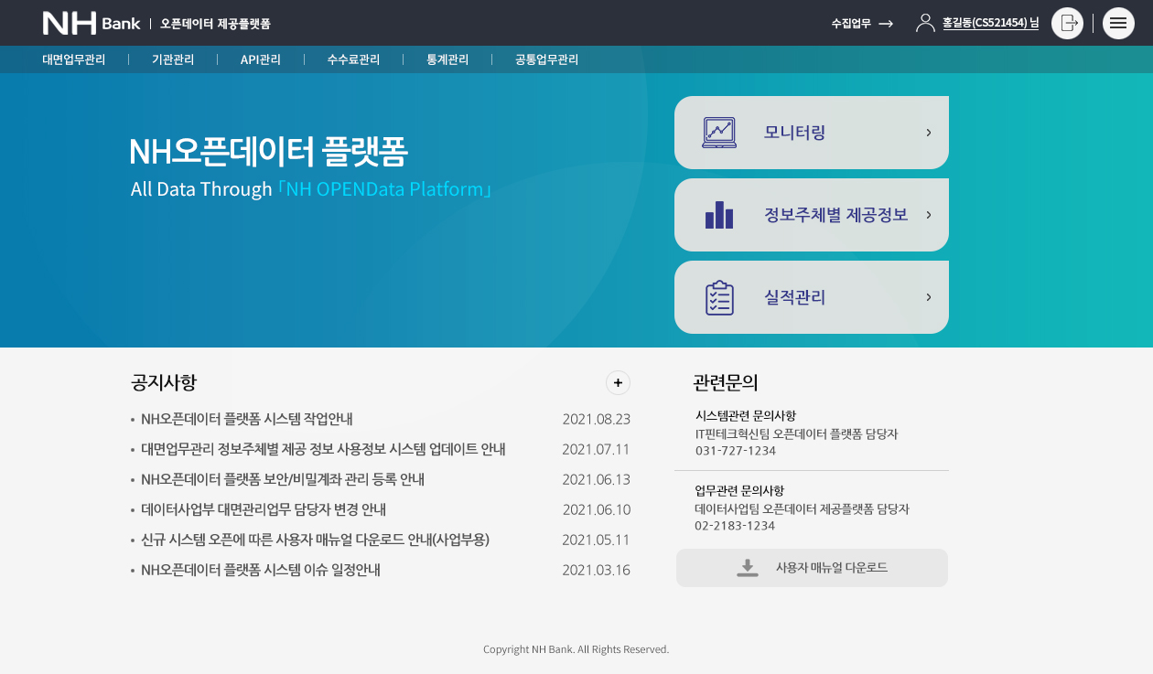Open 정보주체별 제공정보 shortcut

point(812,215)
